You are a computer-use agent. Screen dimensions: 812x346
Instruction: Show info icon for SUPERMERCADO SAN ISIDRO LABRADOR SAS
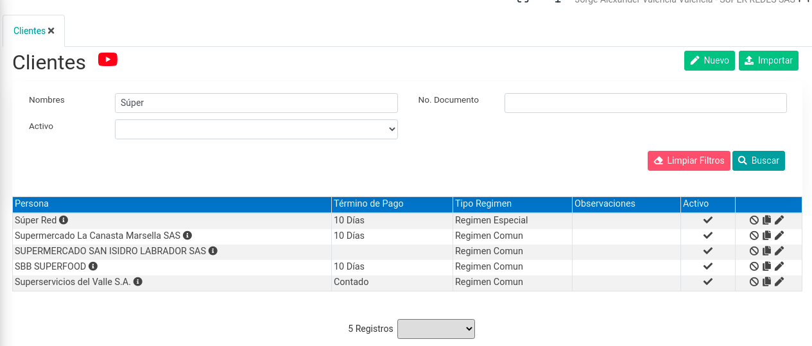click(x=213, y=251)
